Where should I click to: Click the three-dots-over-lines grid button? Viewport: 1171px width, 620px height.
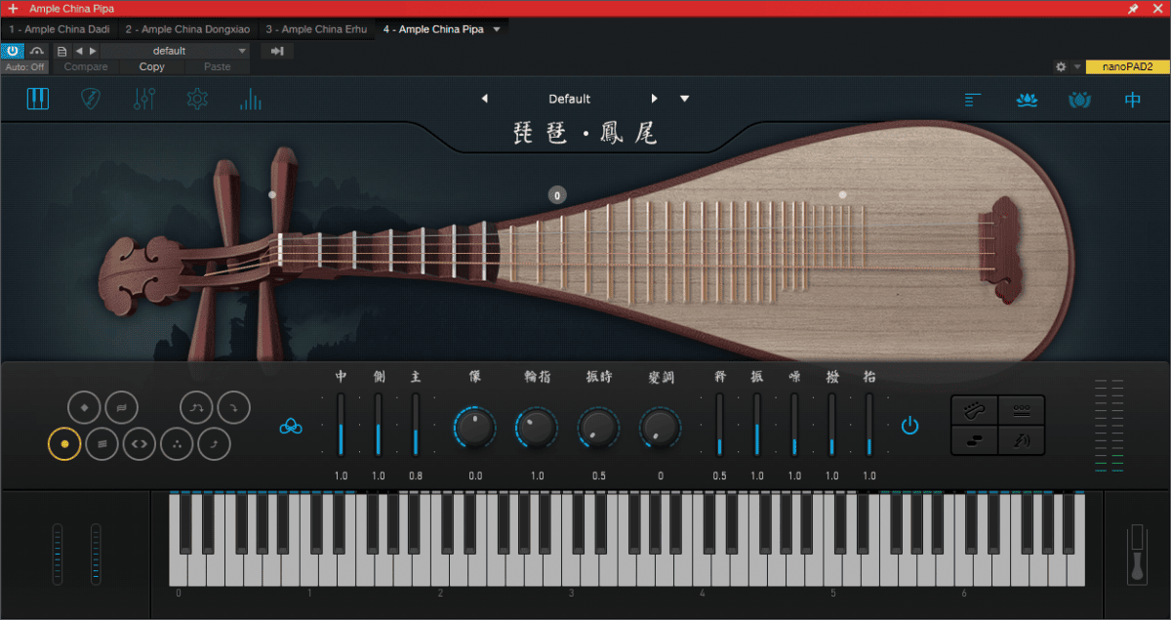[1022, 410]
